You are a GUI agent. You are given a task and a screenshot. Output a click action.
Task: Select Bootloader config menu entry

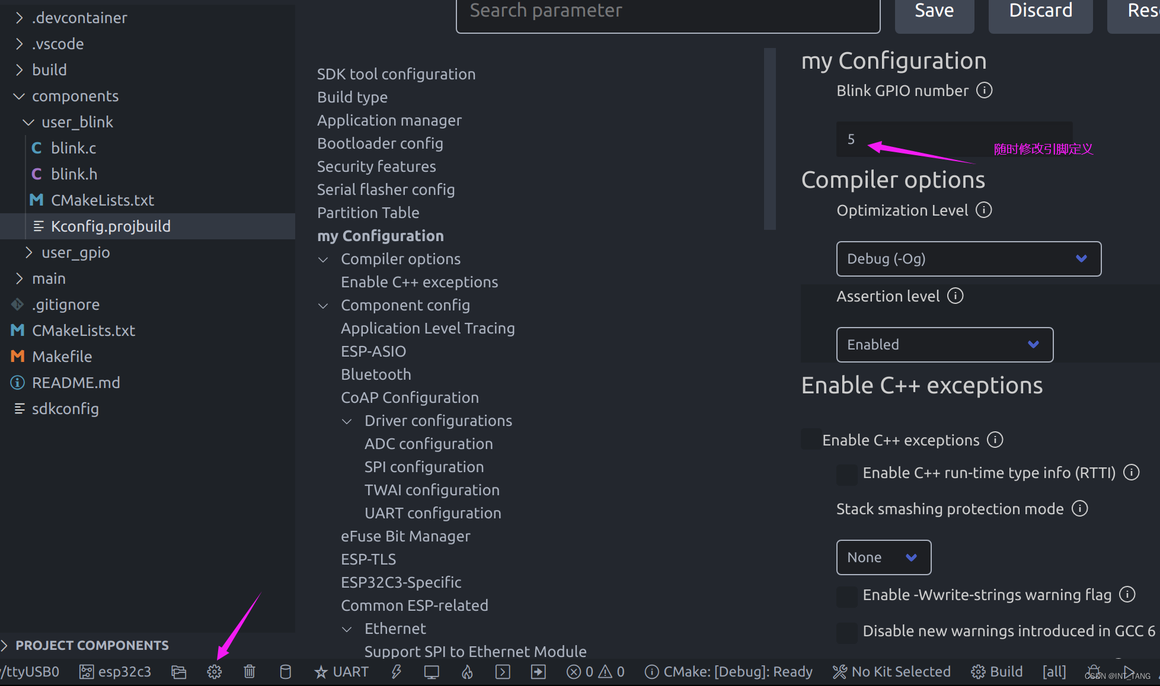(380, 143)
